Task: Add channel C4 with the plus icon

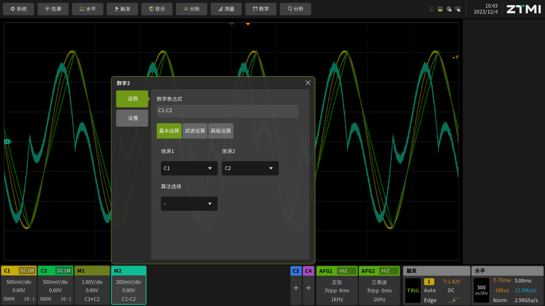Action: click(308, 288)
